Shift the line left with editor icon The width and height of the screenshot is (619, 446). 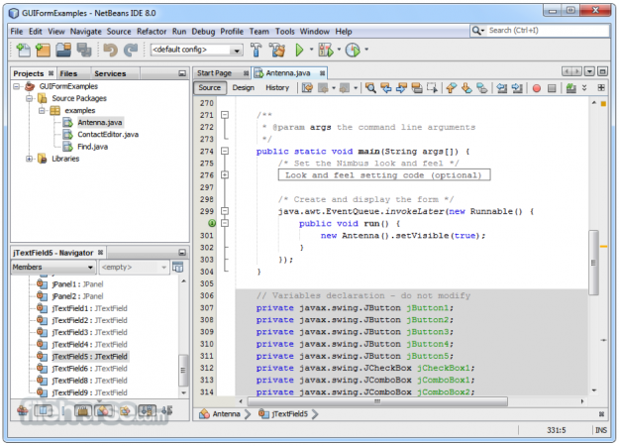[x=502, y=87]
